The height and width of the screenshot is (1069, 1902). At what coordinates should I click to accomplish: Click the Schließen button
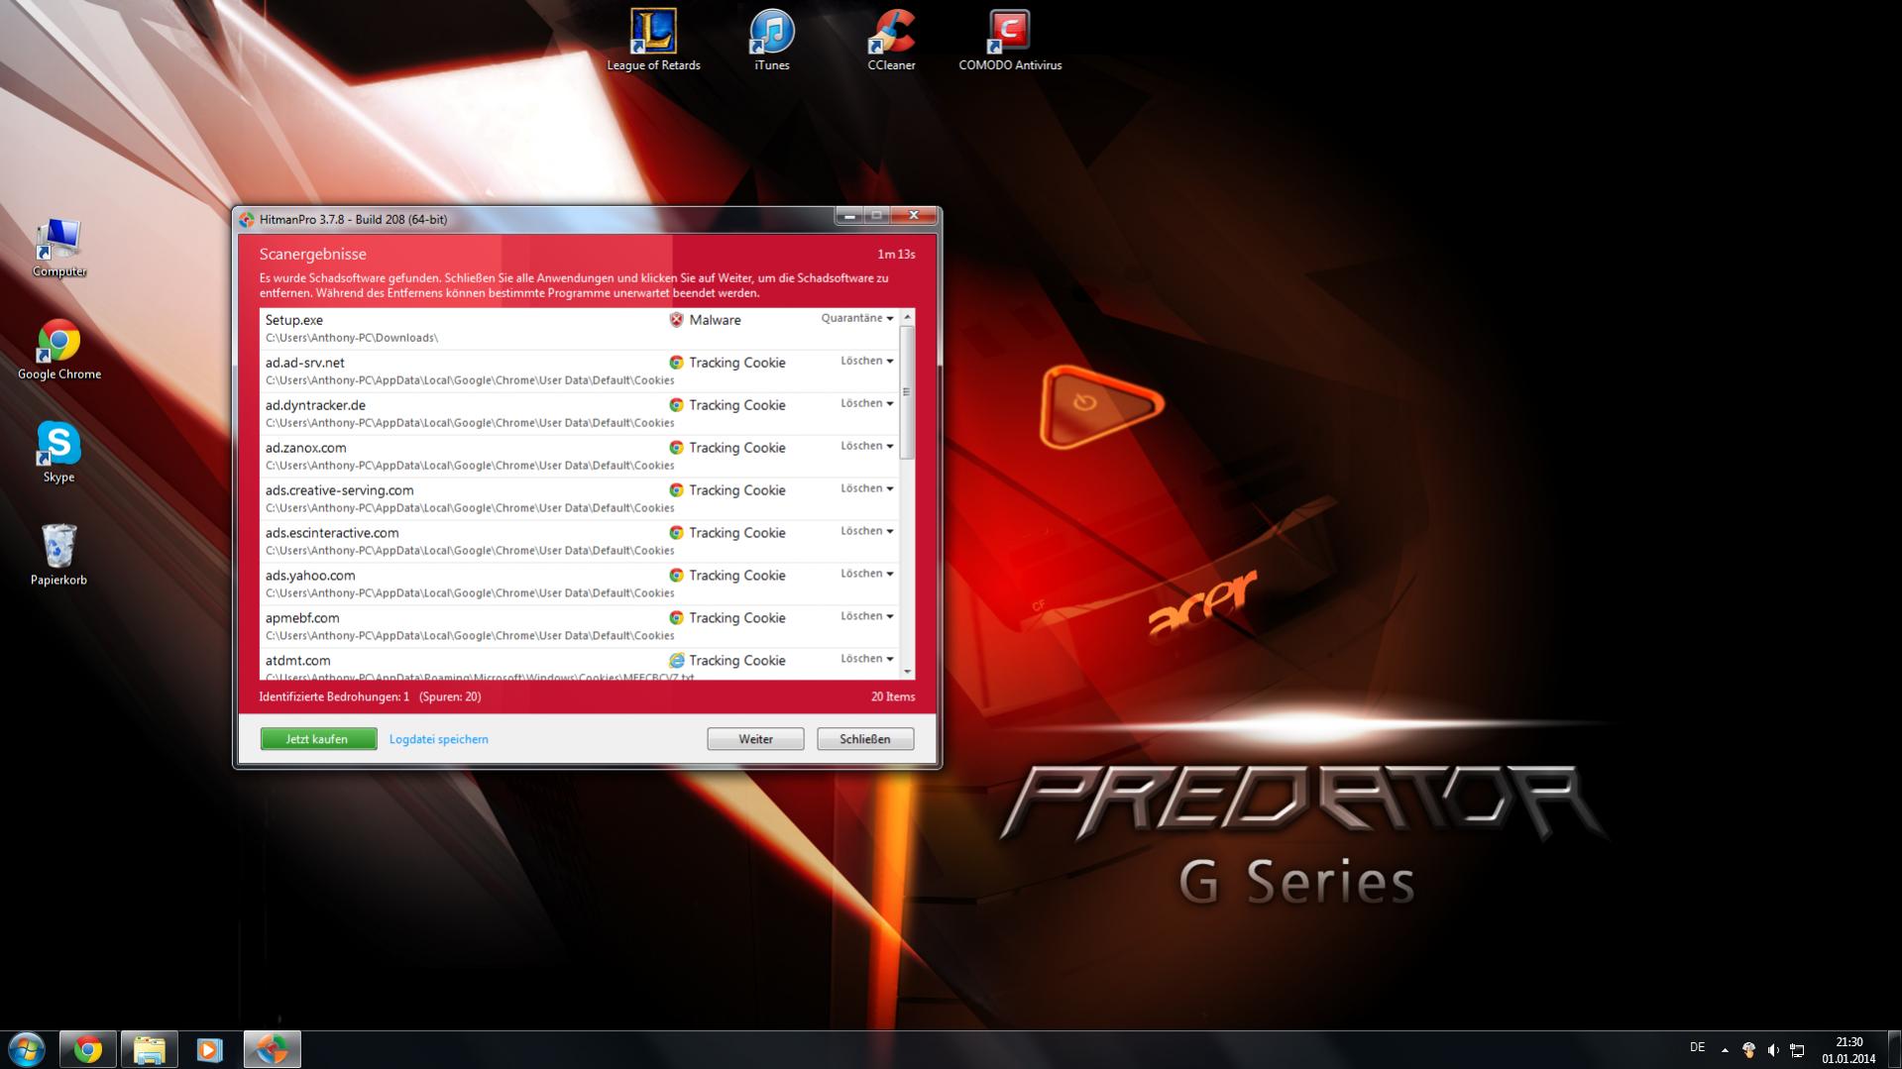tap(865, 739)
